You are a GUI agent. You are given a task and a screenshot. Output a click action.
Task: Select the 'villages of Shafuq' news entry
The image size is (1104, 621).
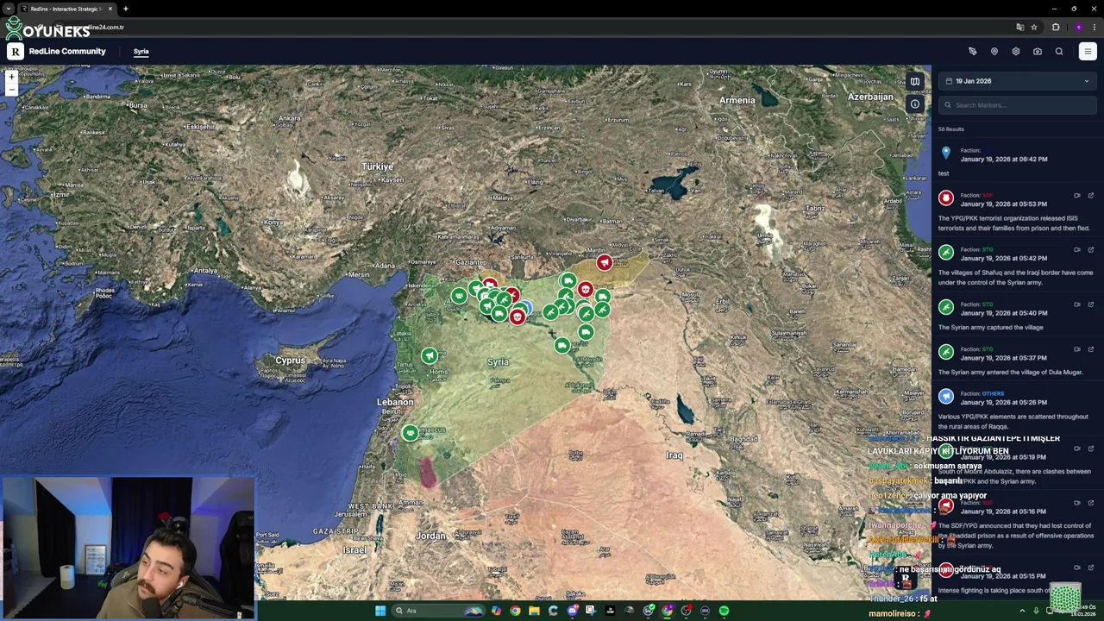coord(1018,267)
